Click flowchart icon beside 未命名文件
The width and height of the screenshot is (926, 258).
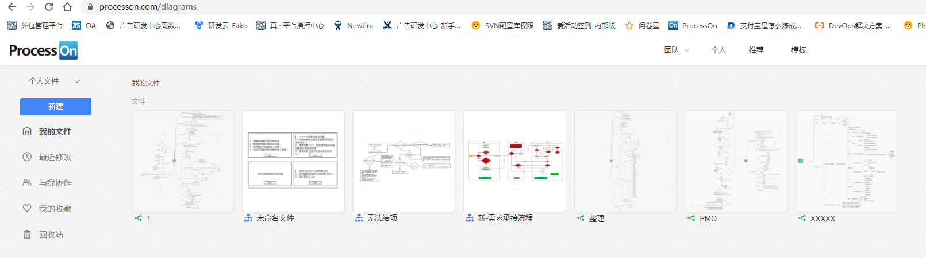click(248, 218)
